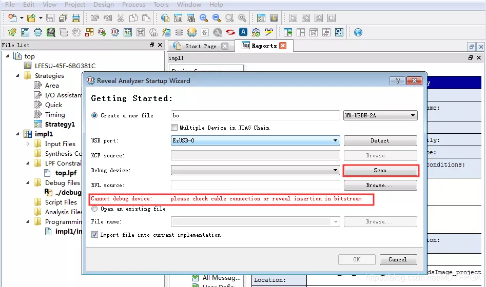This screenshot has height=287, width=486.
Task: Launch Reveal Analyzer from the toolbar
Action: [x=115, y=32]
